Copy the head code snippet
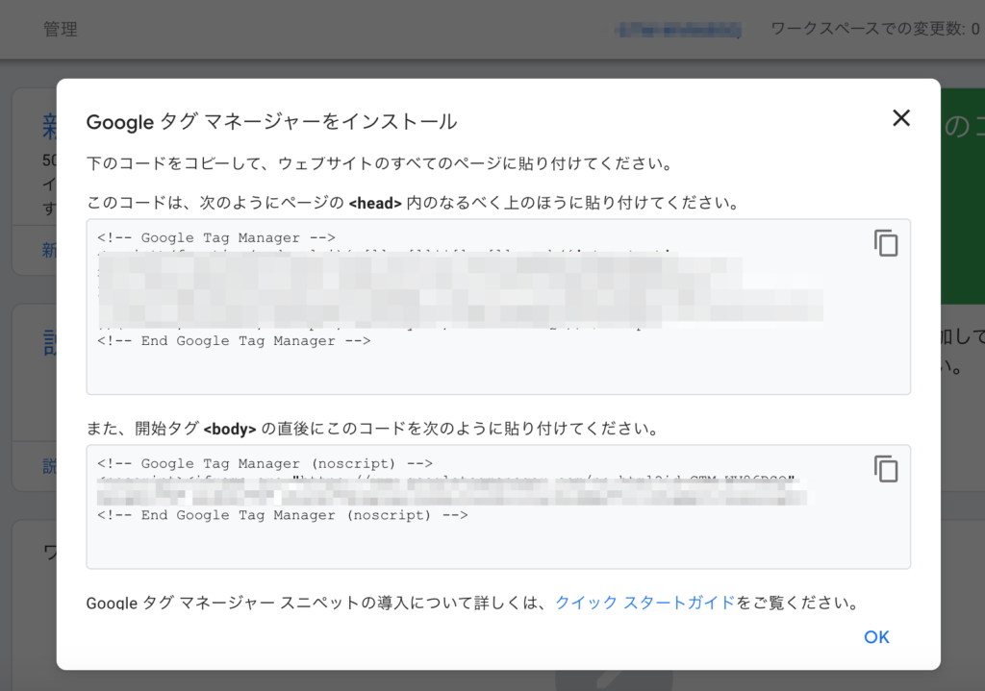 coord(885,243)
